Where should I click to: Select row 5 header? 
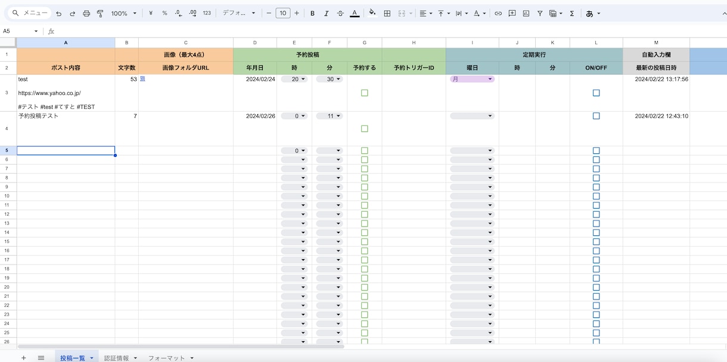click(x=8, y=150)
